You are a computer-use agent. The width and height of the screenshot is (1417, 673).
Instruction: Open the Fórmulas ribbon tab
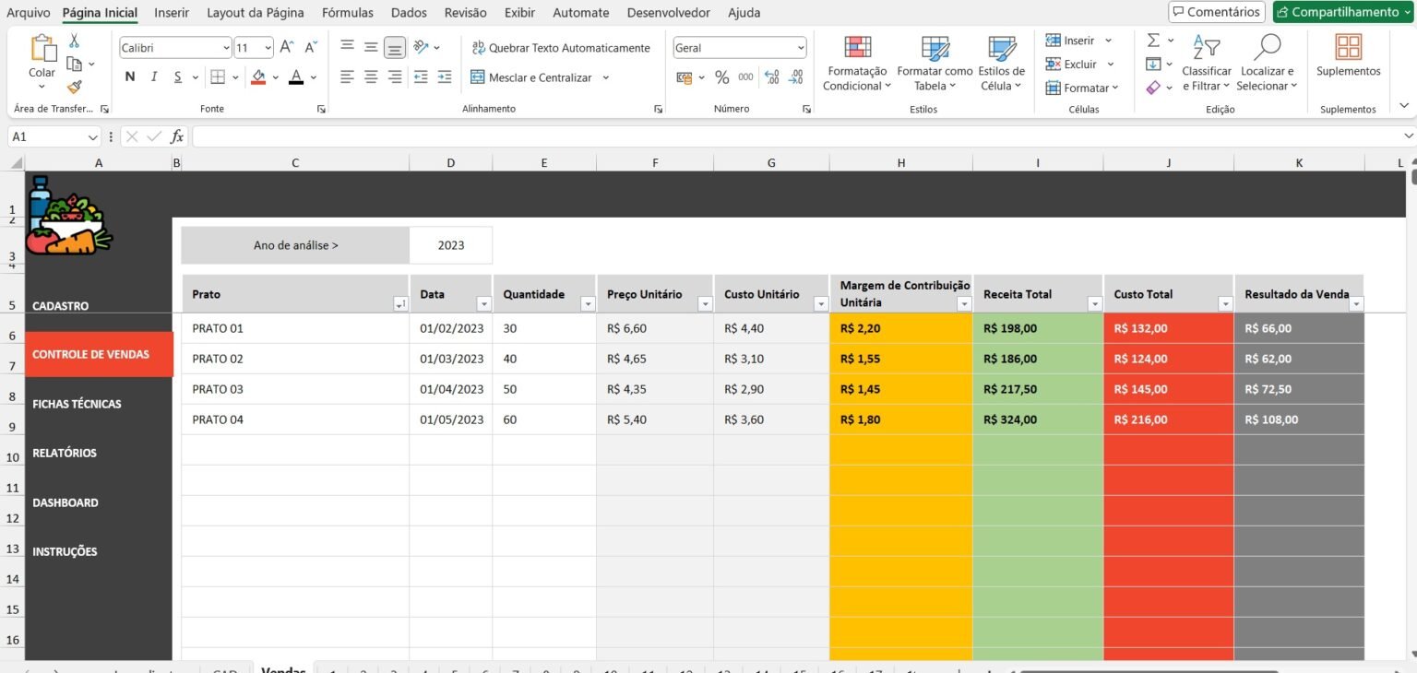coord(348,13)
